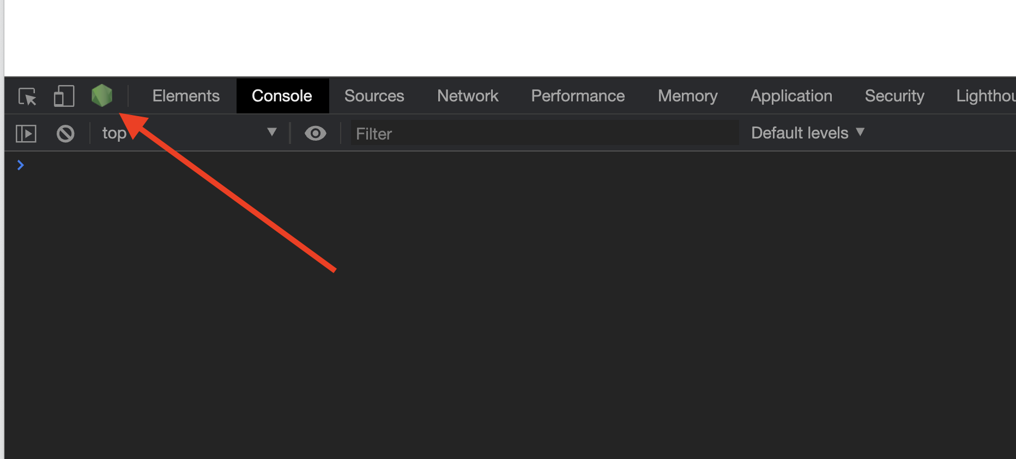Open the Default levels dropdown
The width and height of the screenshot is (1016, 459).
tap(807, 133)
